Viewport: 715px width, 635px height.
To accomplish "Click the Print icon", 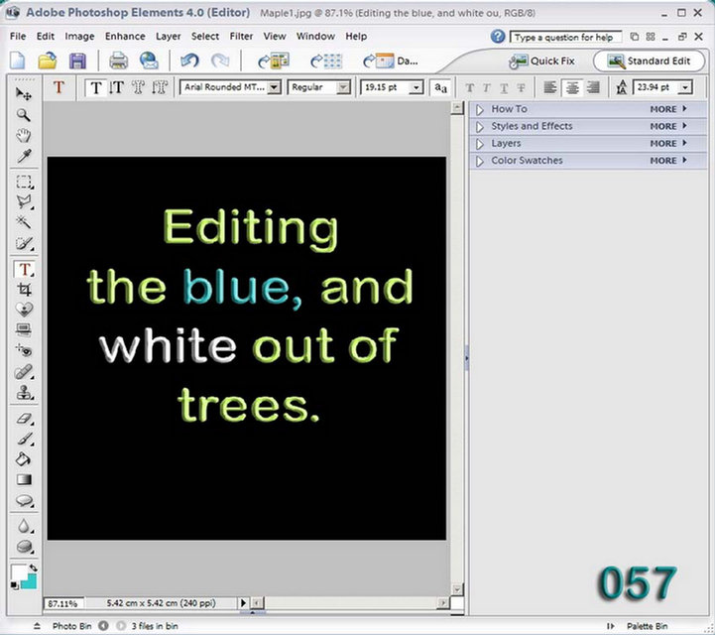I will [119, 61].
